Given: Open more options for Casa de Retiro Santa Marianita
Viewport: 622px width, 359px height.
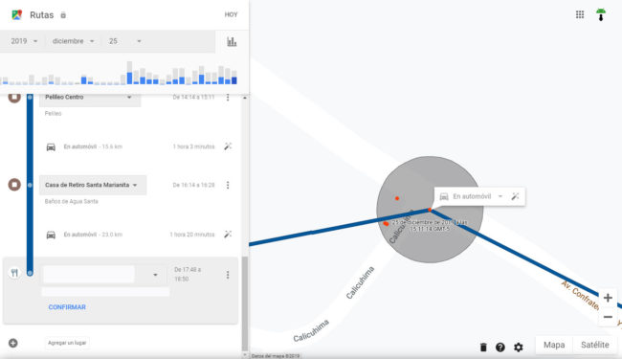Looking at the screenshot, I should (228, 185).
